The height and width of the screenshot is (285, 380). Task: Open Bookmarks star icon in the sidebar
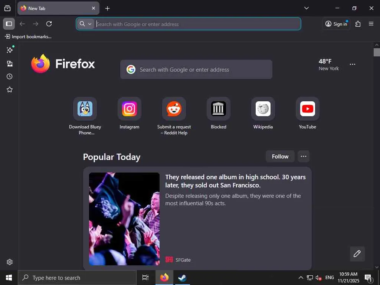[x=10, y=90]
